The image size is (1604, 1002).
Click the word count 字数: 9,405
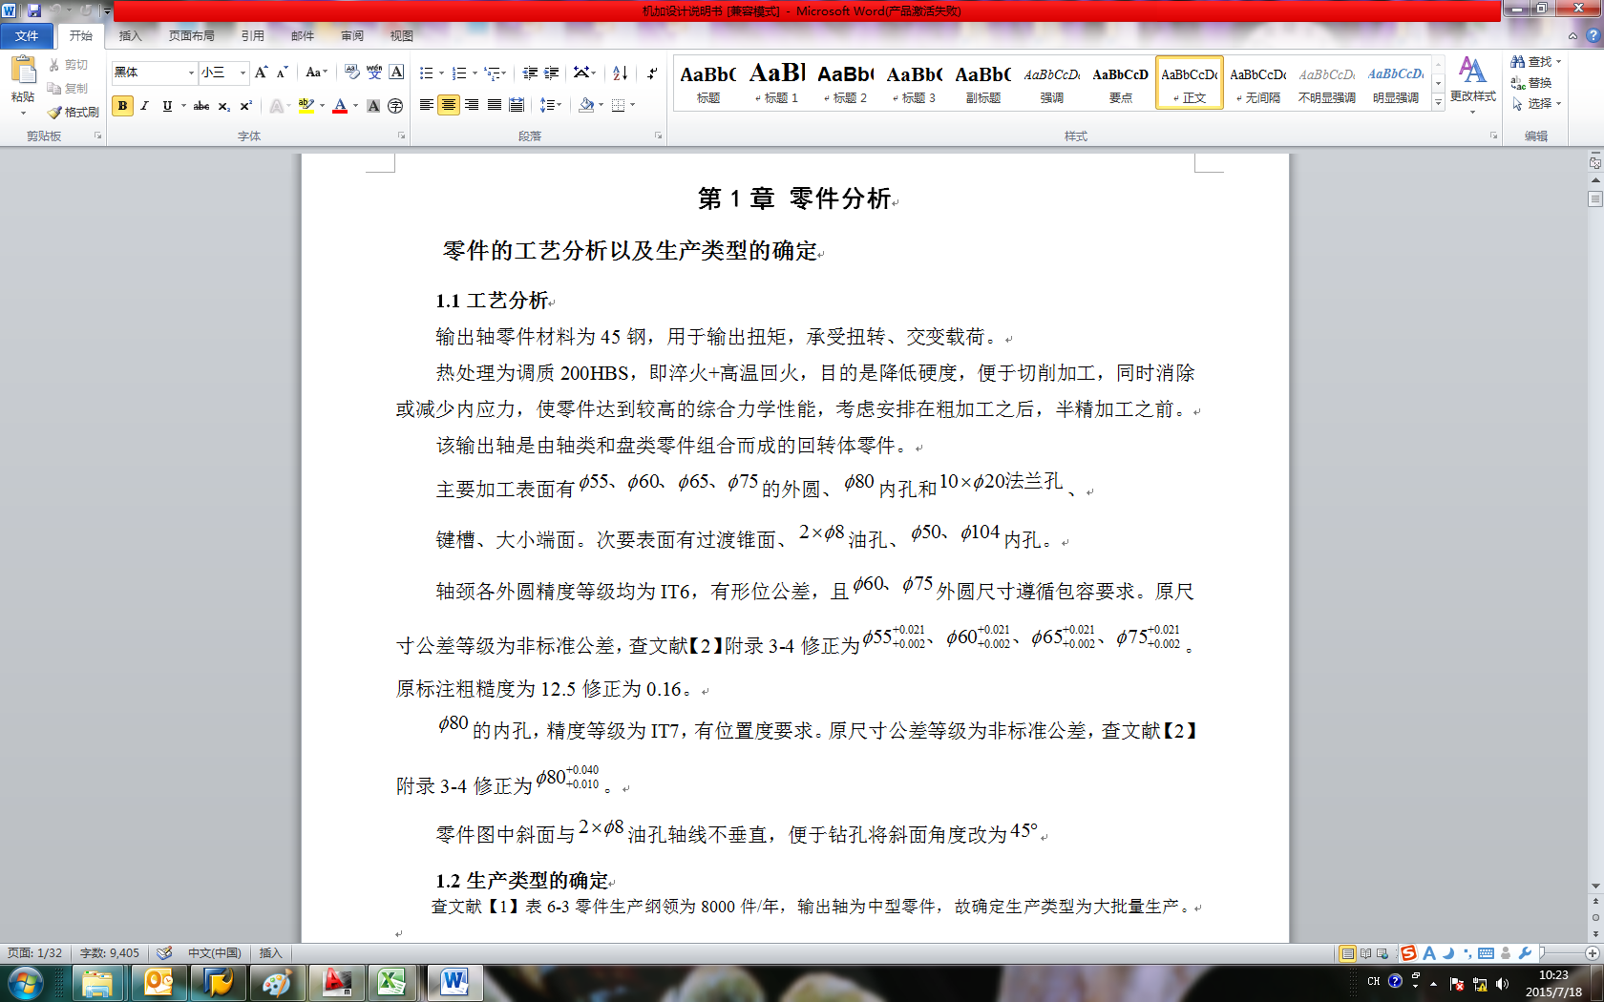109,953
